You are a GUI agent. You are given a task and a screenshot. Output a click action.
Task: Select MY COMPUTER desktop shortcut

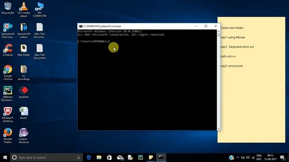pyautogui.click(x=39, y=9)
